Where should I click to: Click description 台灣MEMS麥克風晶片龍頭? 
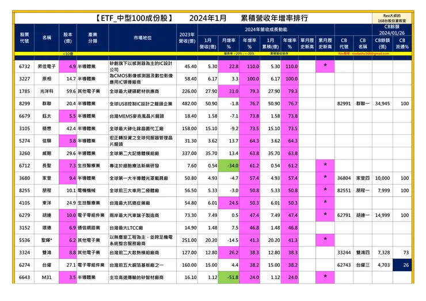click(136, 116)
